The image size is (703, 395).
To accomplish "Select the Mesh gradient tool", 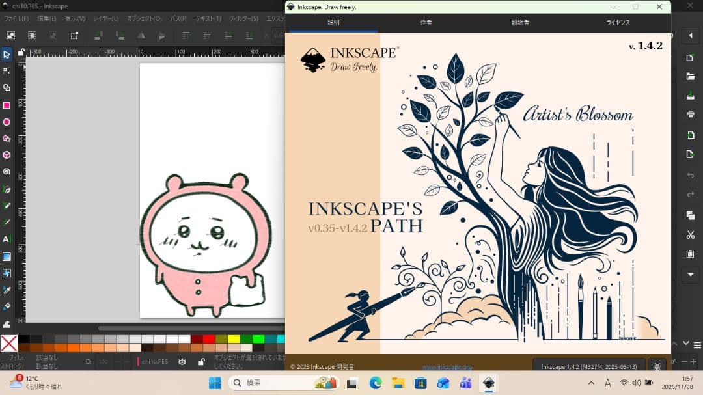I will (7, 273).
